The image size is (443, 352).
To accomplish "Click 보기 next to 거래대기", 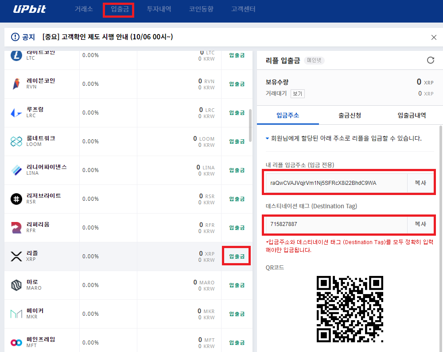I will 298,94.
